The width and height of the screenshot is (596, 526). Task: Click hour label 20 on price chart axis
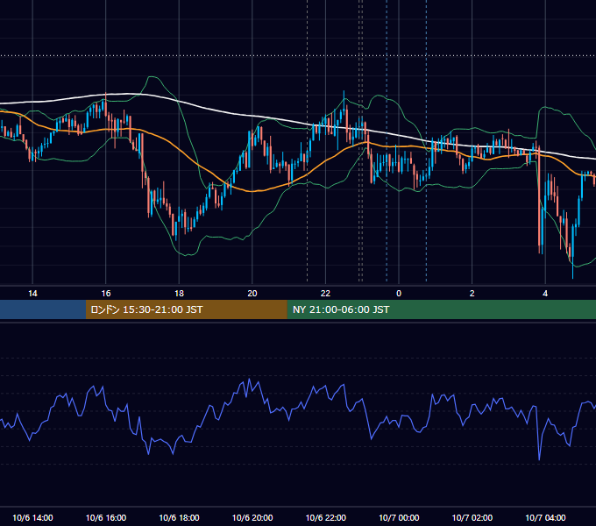coord(252,294)
